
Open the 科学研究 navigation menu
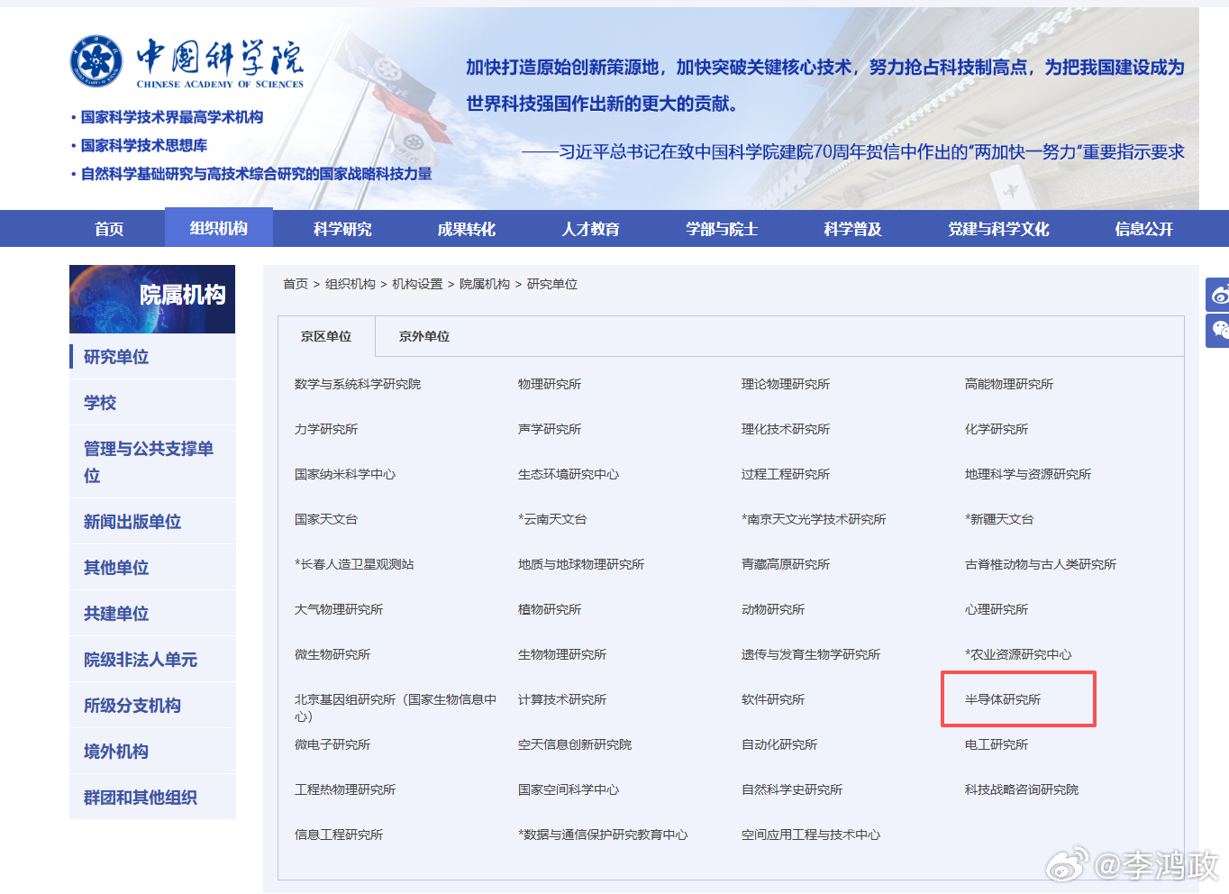point(342,229)
